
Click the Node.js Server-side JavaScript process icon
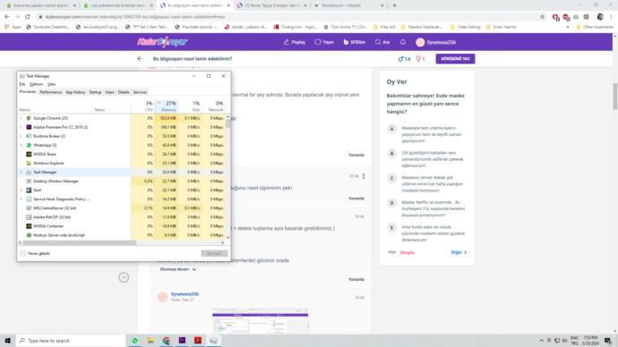[29, 235]
